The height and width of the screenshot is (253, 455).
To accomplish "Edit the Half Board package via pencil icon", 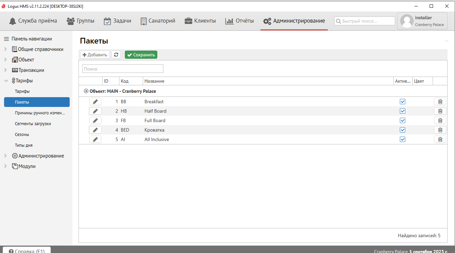I will pos(95,111).
